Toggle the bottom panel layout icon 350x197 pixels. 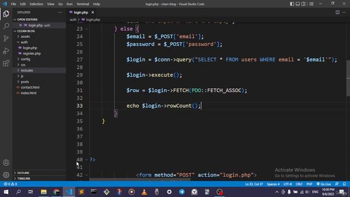[297, 4]
